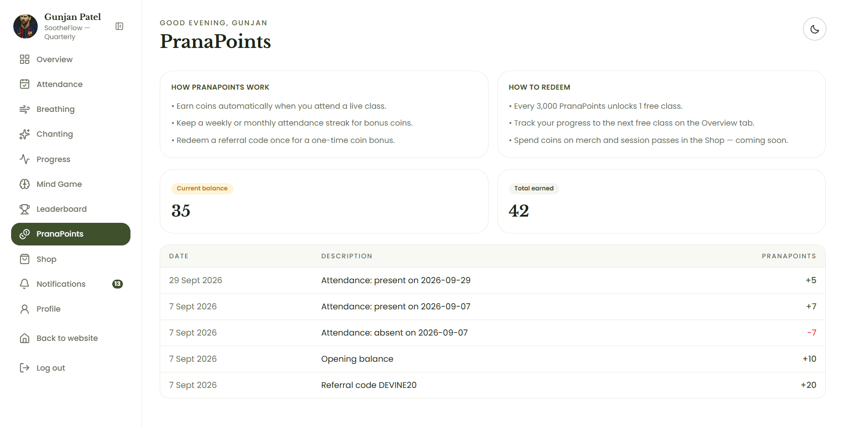Click the HOW PRANAPOINTS WORK heading
Screen dimensions: 844x427
click(220, 87)
